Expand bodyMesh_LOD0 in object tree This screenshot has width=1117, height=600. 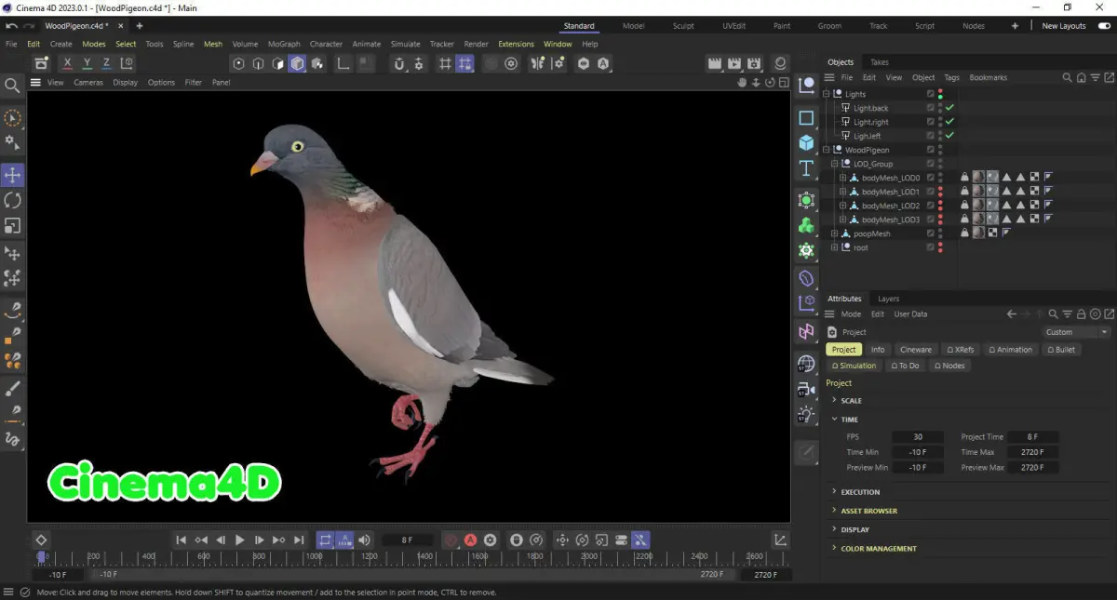(x=842, y=178)
